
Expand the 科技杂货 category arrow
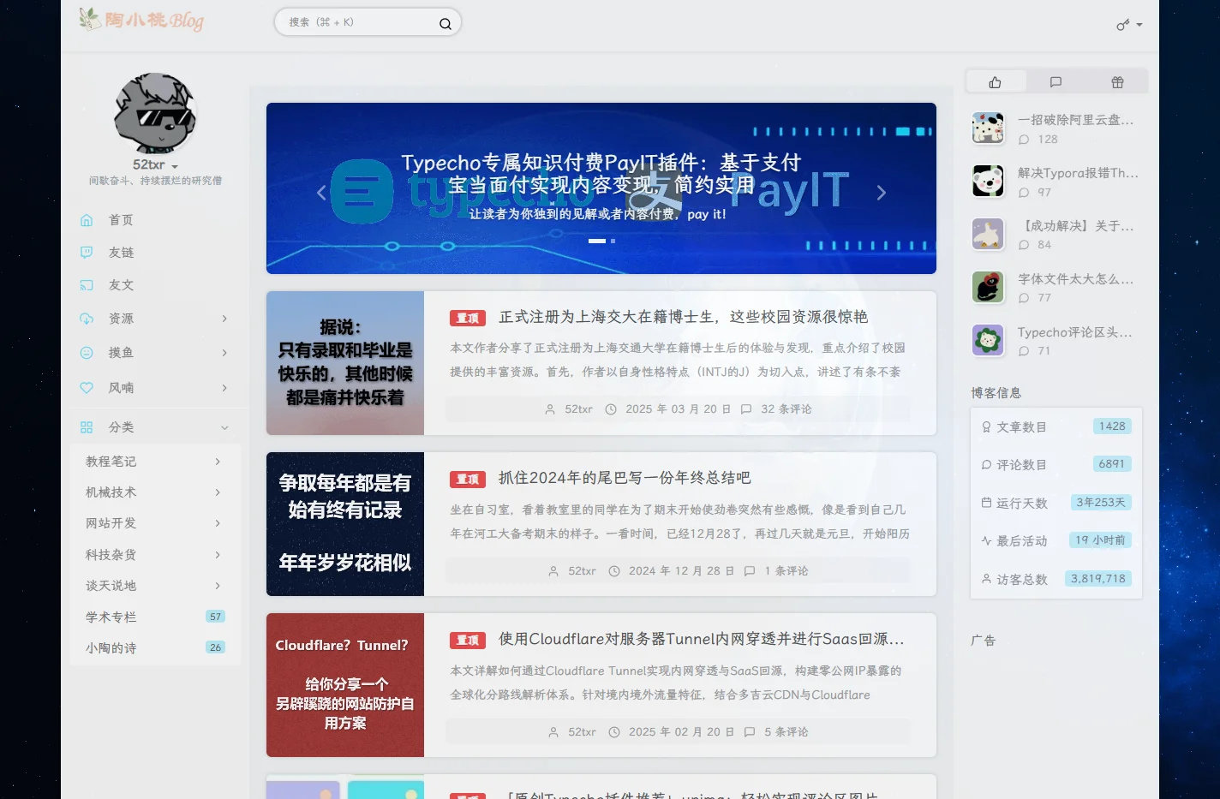coord(218,555)
